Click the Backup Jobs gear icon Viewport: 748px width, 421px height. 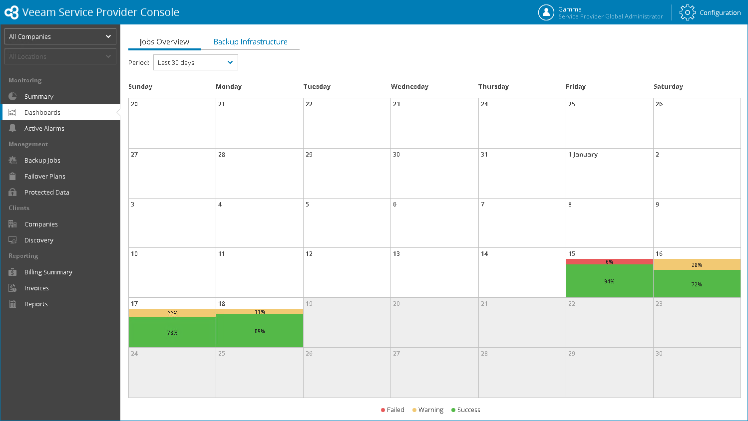pyautogui.click(x=12, y=160)
